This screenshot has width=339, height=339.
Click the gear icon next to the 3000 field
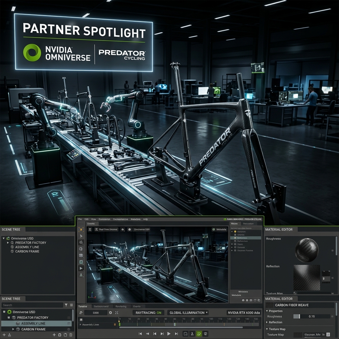point(111,313)
